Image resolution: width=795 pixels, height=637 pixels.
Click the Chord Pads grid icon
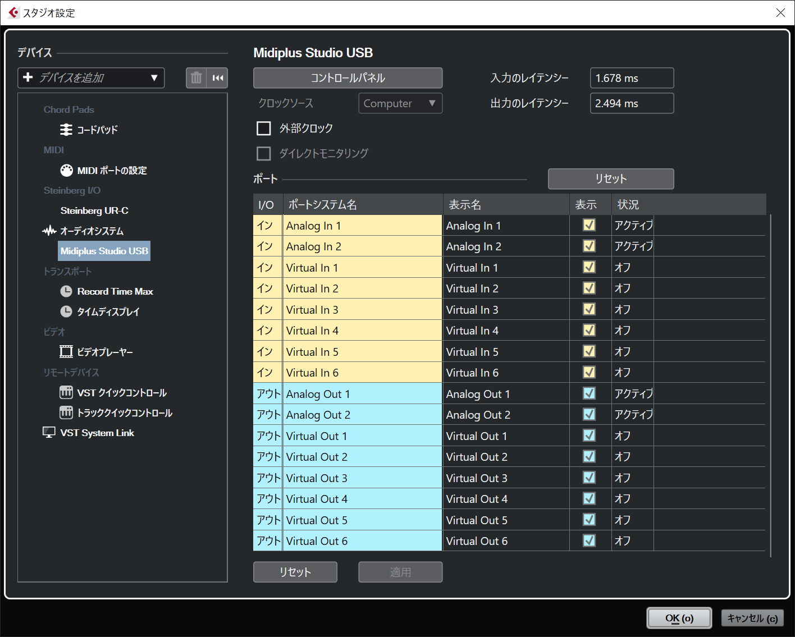tap(66, 130)
